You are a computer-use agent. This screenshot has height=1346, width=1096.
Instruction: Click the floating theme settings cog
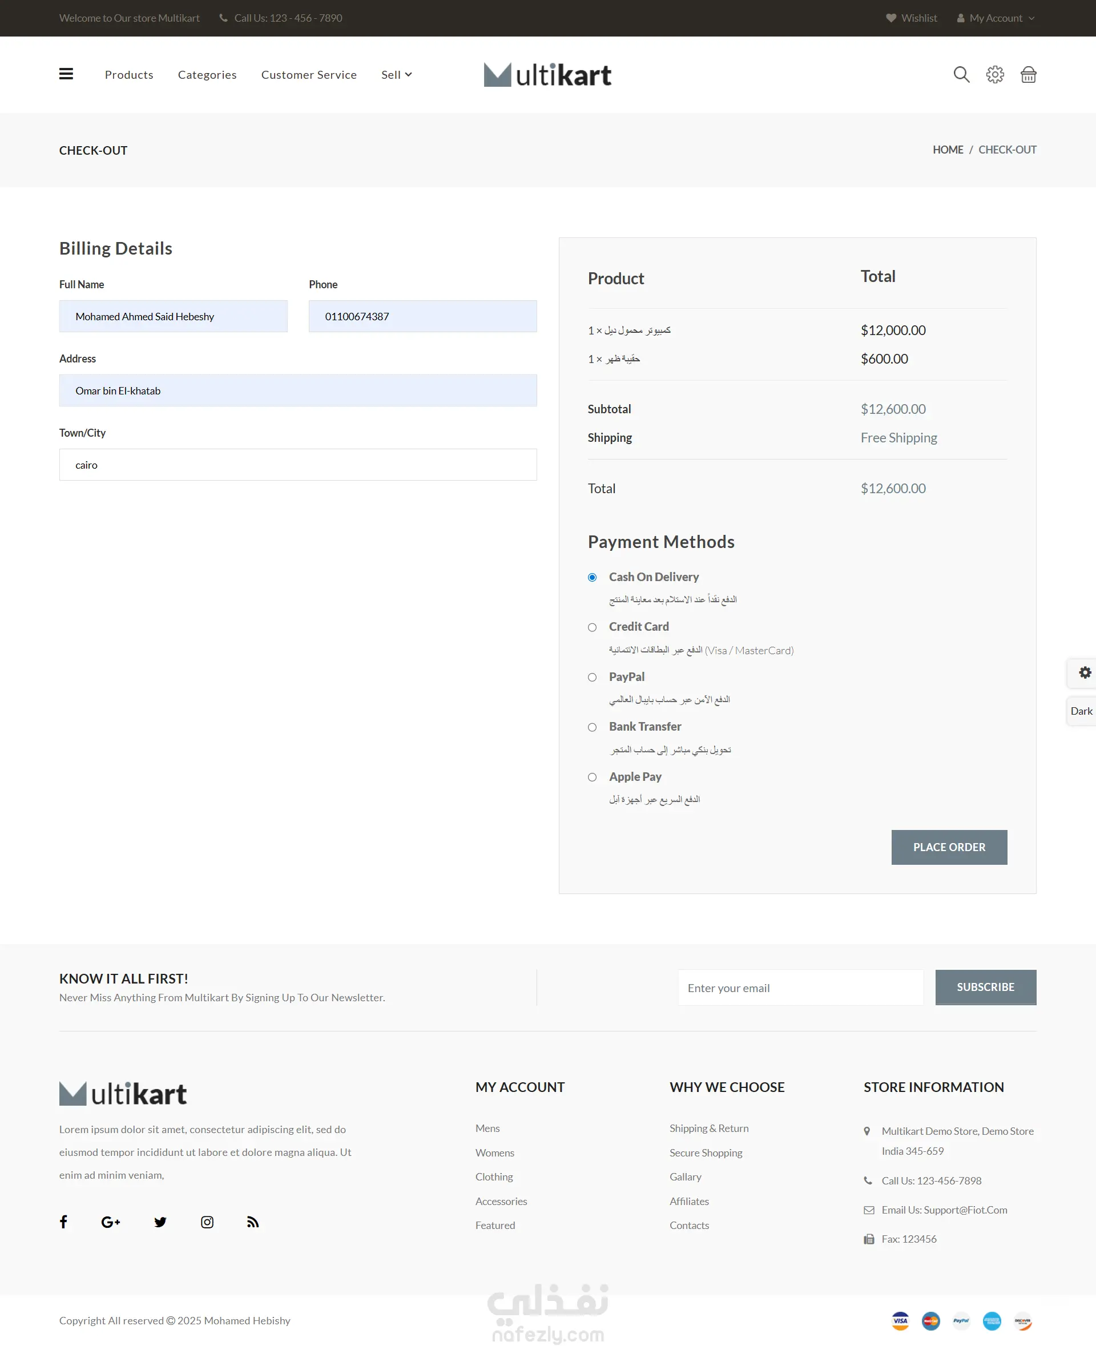tap(1084, 672)
